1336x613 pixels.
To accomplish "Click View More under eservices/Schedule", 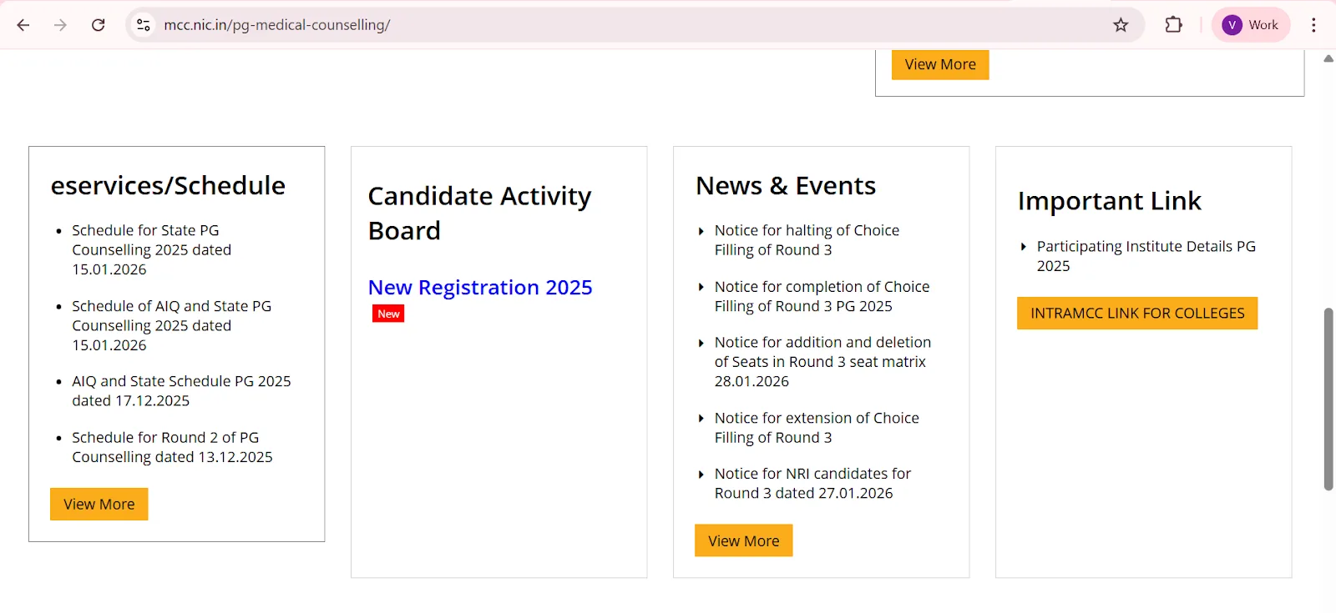I will (98, 504).
